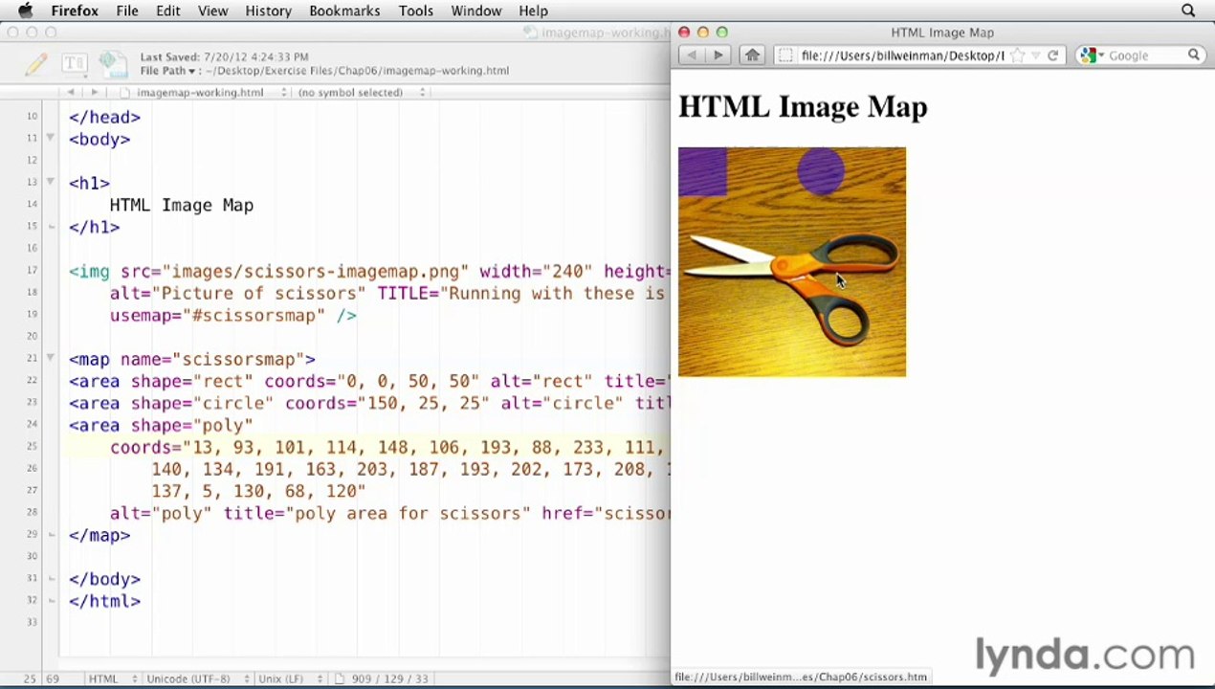Screen dimensions: 1215x689
Task: Open the Window menu
Action: pos(476,11)
